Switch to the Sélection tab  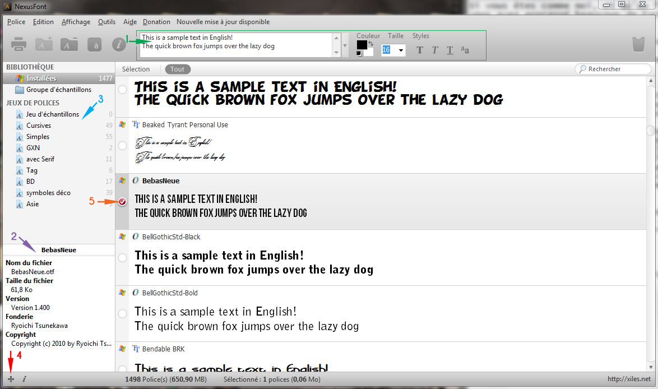[x=136, y=70]
